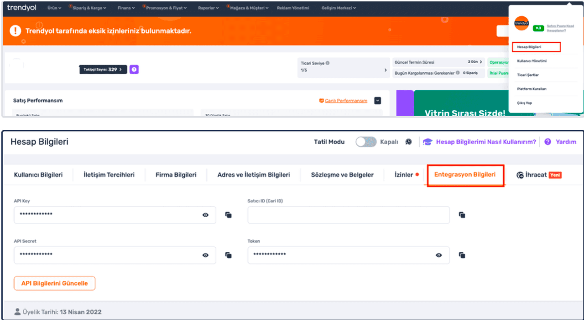
Task: Open the Ürün dropdown menu
Action: coord(54,8)
